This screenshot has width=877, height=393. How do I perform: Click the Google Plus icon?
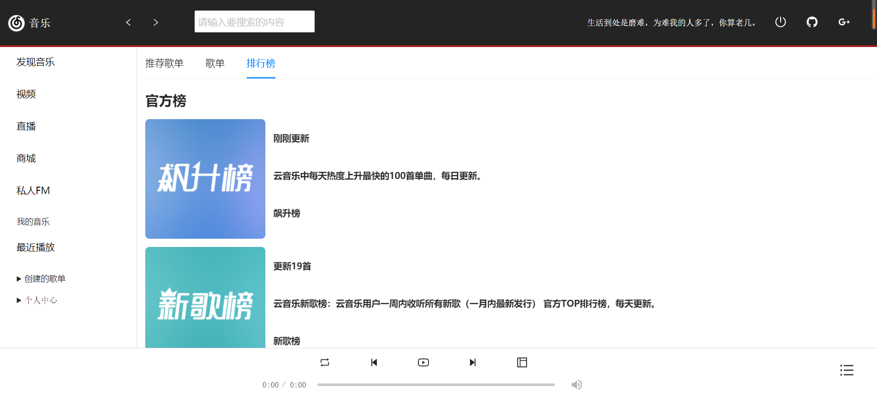(844, 22)
